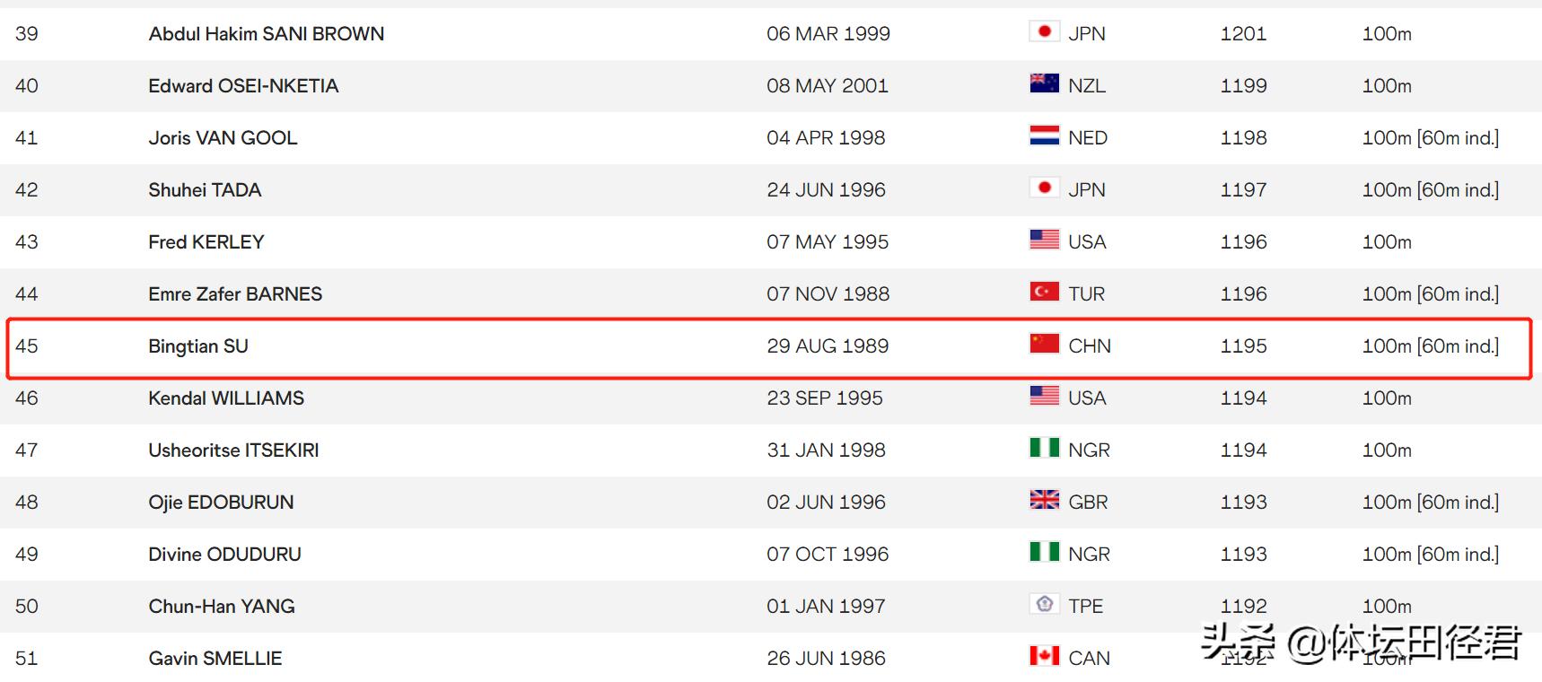1542x682 pixels.
Task: Click Emre Zafer BARNES name
Action: 235,294
